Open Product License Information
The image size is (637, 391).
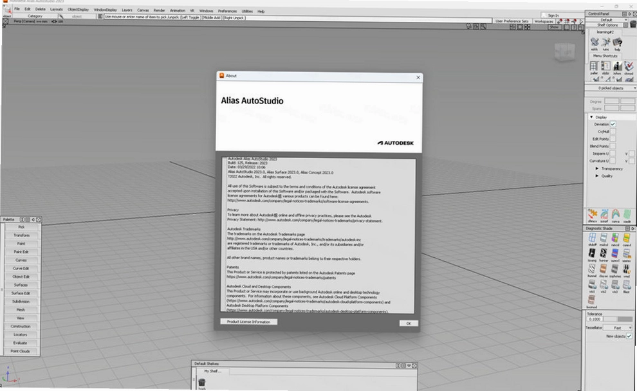pos(248,322)
